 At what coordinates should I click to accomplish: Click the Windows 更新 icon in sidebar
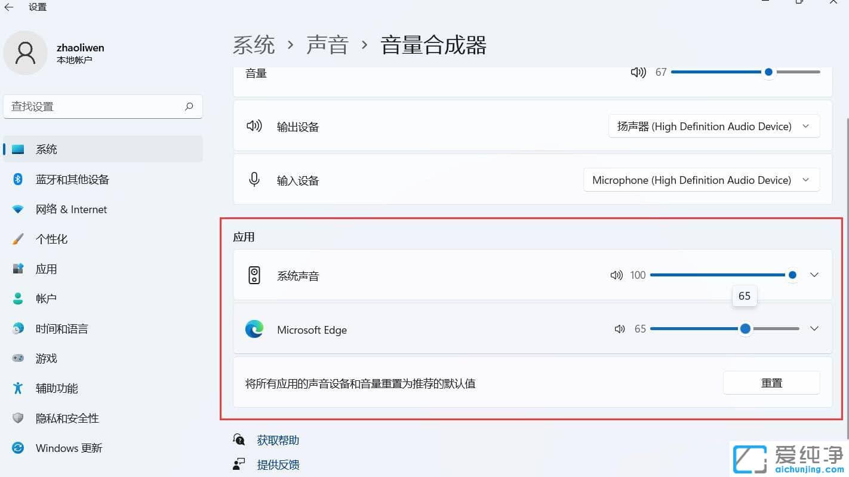tap(18, 448)
